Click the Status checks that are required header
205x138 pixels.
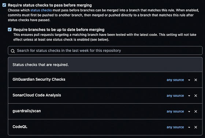(x=41, y=65)
